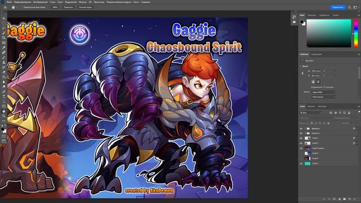361x203 pixels.
Task: Add a layer style with fx button
Action: 329,199
